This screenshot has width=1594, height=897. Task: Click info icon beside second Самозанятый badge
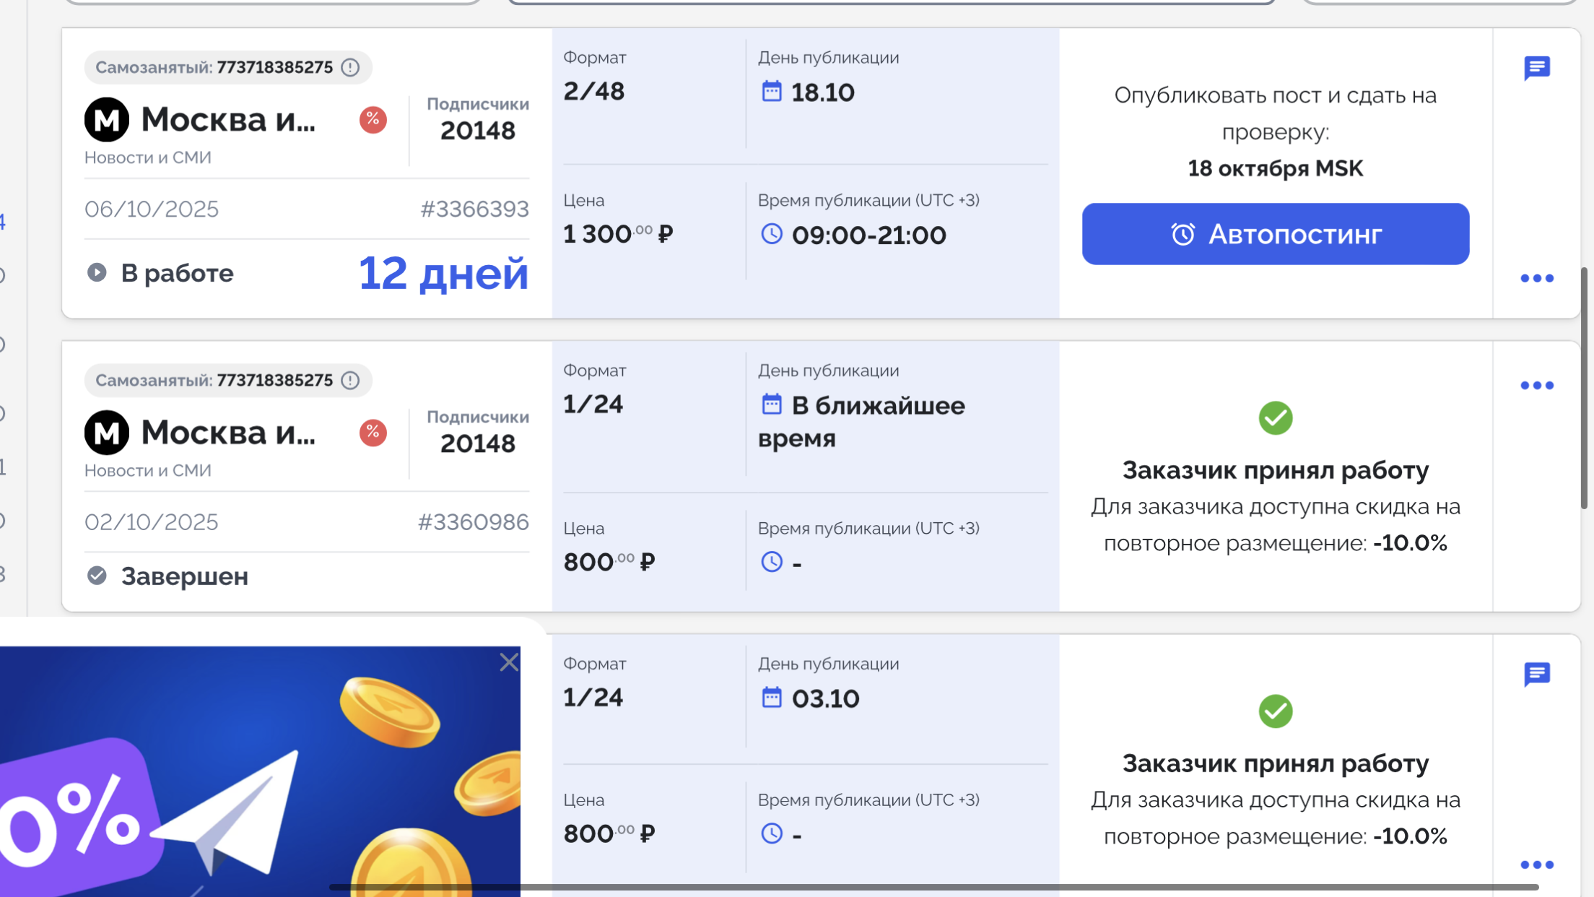351,381
